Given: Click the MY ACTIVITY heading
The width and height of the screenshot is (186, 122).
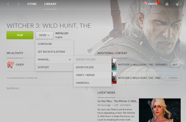Looking at the screenshot, I should pyautogui.click(x=15, y=53).
